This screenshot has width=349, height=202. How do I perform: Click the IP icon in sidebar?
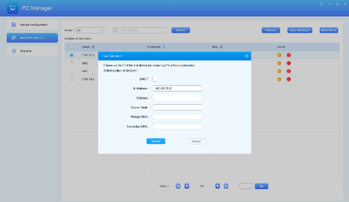(x=14, y=38)
